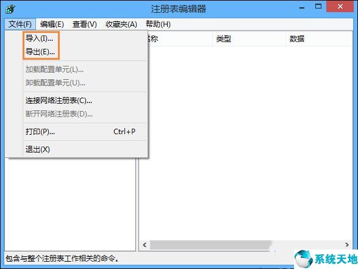
Task: Choose 退出(X) to exit the editor
Action: 85,149
